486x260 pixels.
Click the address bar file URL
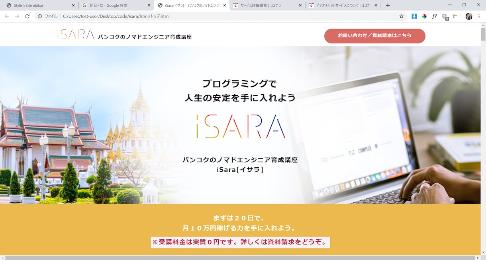pyautogui.click(x=116, y=16)
